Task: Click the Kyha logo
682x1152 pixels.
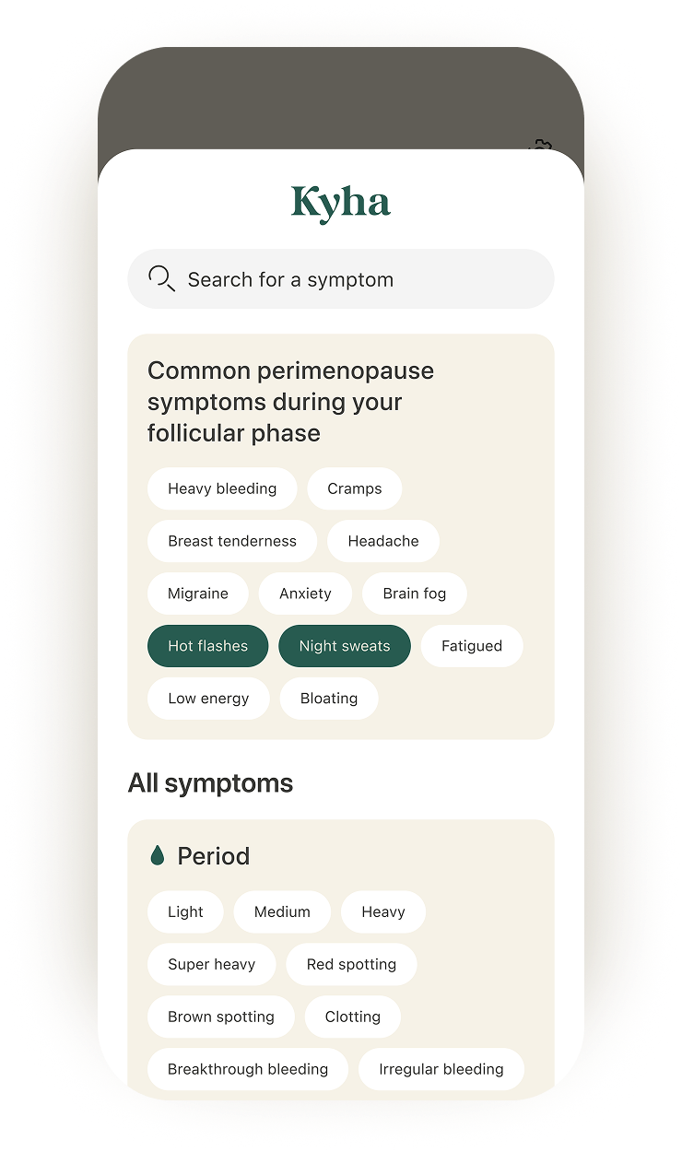Action: click(341, 203)
